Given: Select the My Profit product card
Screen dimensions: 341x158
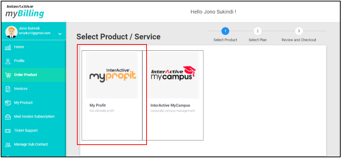Looking at the screenshot, I should tap(112, 95).
